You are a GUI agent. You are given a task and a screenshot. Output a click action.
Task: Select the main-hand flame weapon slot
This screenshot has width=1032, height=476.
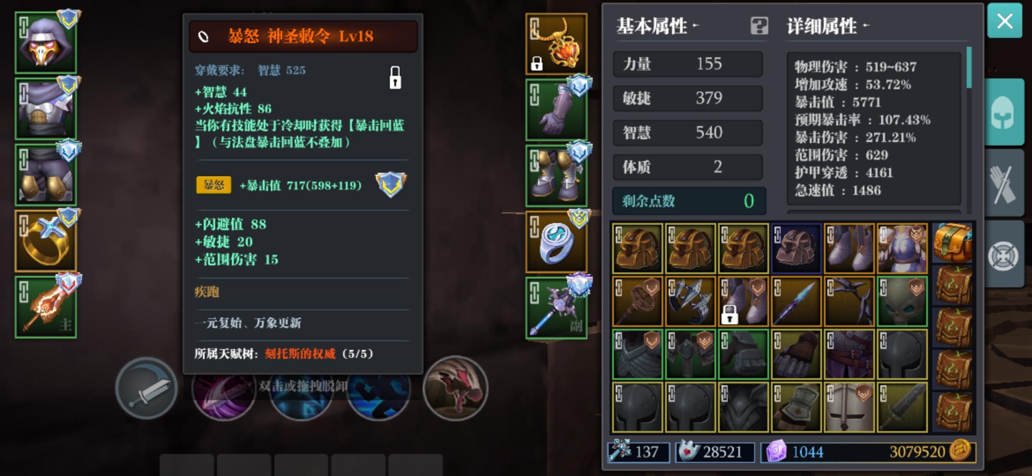tap(46, 307)
